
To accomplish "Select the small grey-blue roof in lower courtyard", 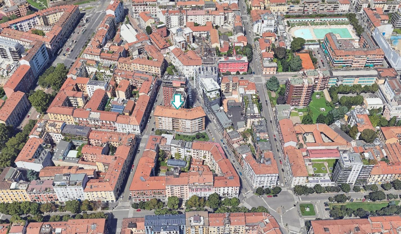I will pos(177,163).
